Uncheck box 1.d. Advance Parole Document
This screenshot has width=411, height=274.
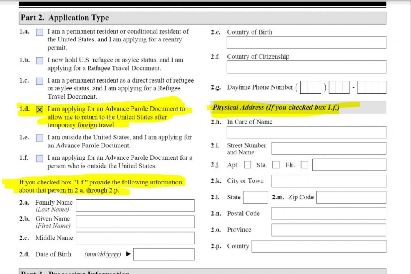pos(39,110)
